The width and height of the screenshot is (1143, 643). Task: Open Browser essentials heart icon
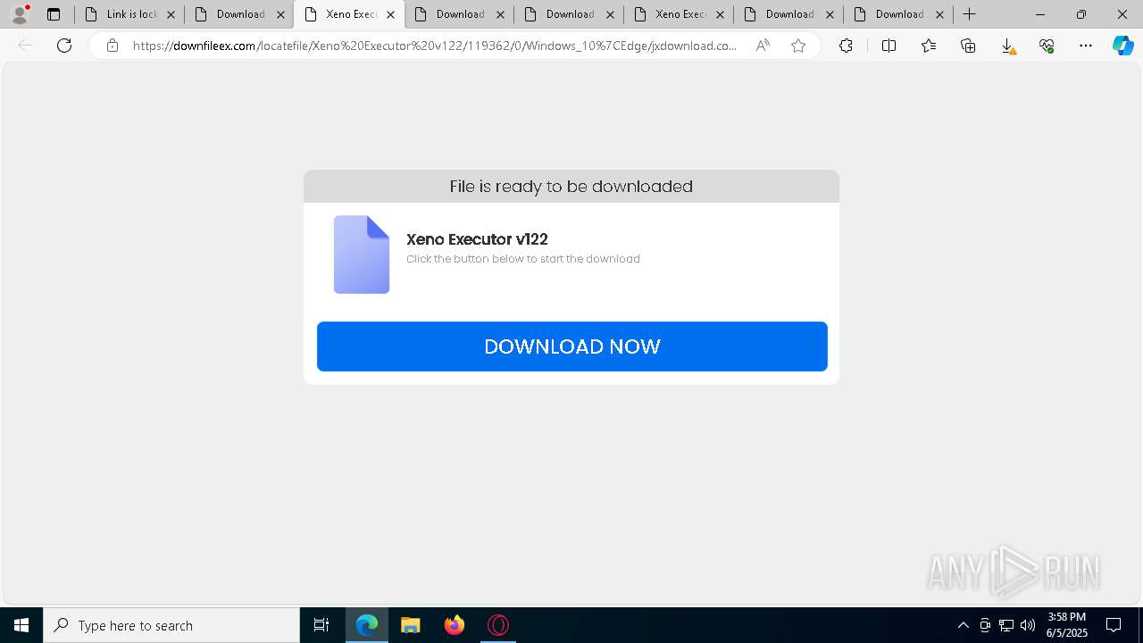[x=1047, y=46]
